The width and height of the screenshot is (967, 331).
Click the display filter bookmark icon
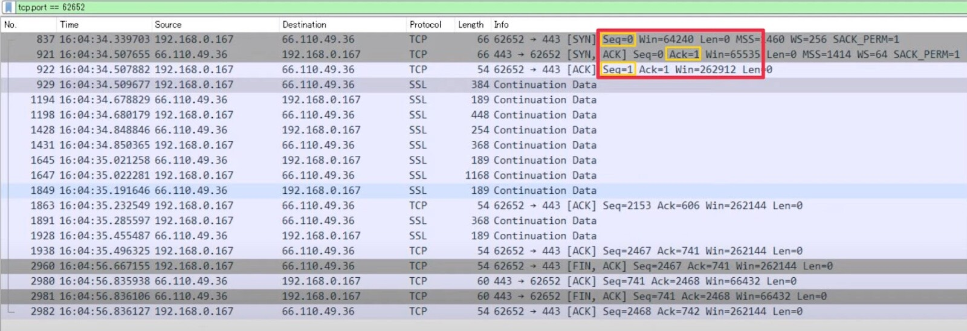(x=8, y=7)
